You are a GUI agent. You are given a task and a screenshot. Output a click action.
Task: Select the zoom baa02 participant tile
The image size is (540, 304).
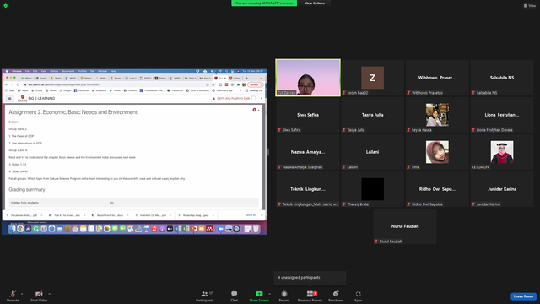click(x=373, y=78)
